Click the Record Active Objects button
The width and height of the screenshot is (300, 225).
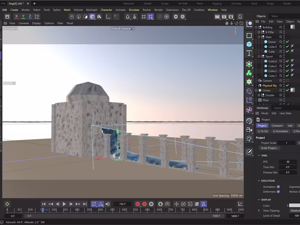(138, 204)
